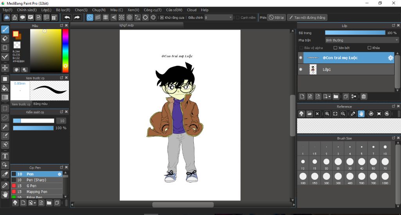This screenshot has width=401, height=215.
Task: Select Lớp1 layer thumbnail
Action: [313, 70]
